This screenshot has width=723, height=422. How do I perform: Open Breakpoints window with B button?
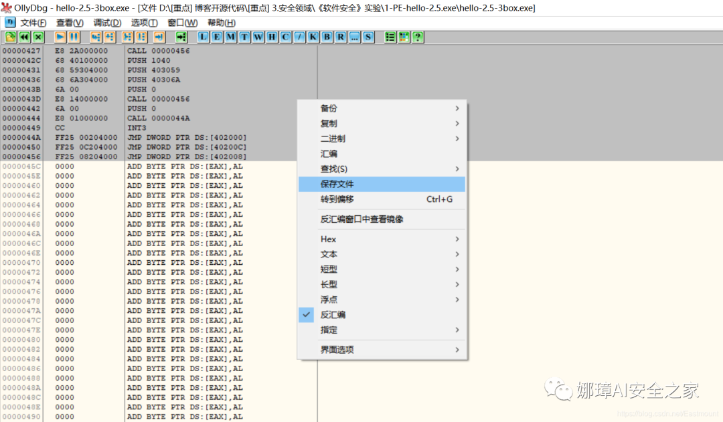pyautogui.click(x=327, y=37)
